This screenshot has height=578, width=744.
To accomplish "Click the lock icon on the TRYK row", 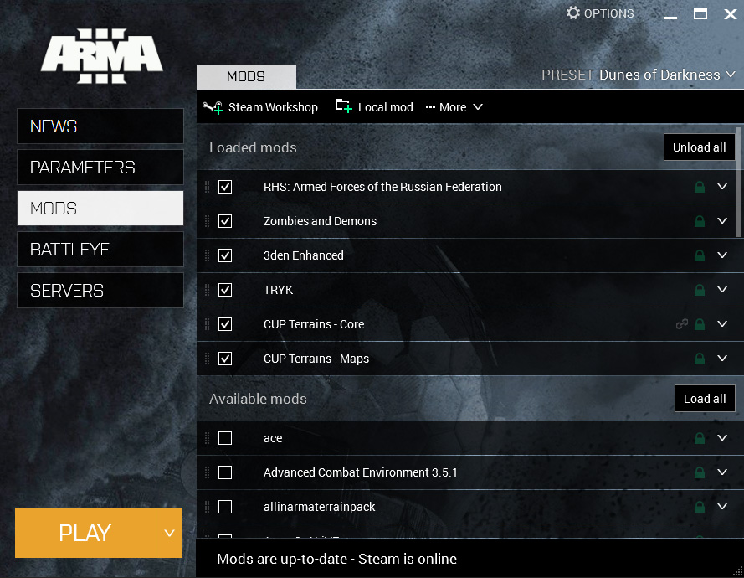I will point(700,291).
